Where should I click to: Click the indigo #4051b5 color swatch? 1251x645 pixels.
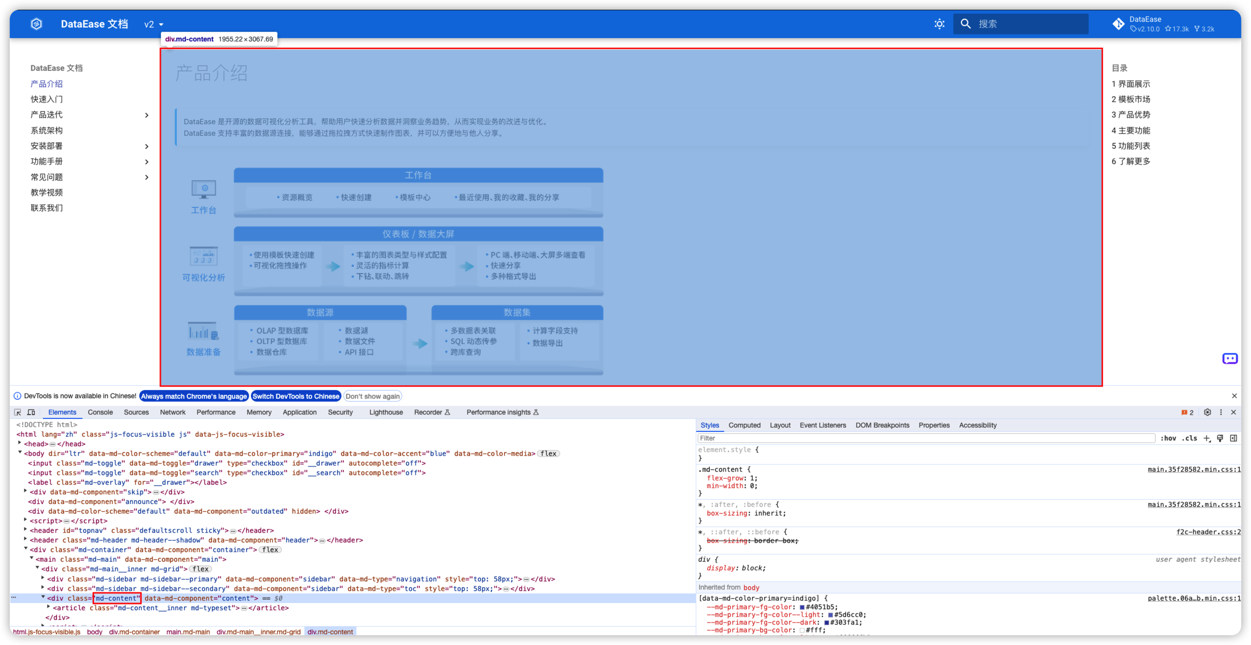click(802, 607)
